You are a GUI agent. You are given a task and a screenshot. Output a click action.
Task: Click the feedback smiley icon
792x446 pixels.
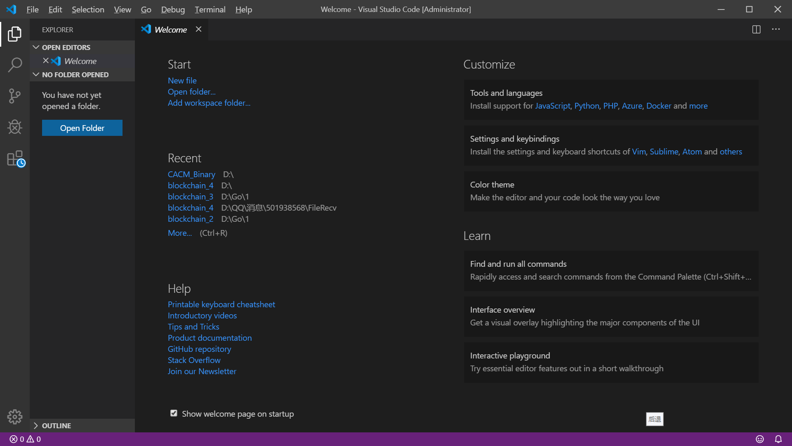[760, 439]
